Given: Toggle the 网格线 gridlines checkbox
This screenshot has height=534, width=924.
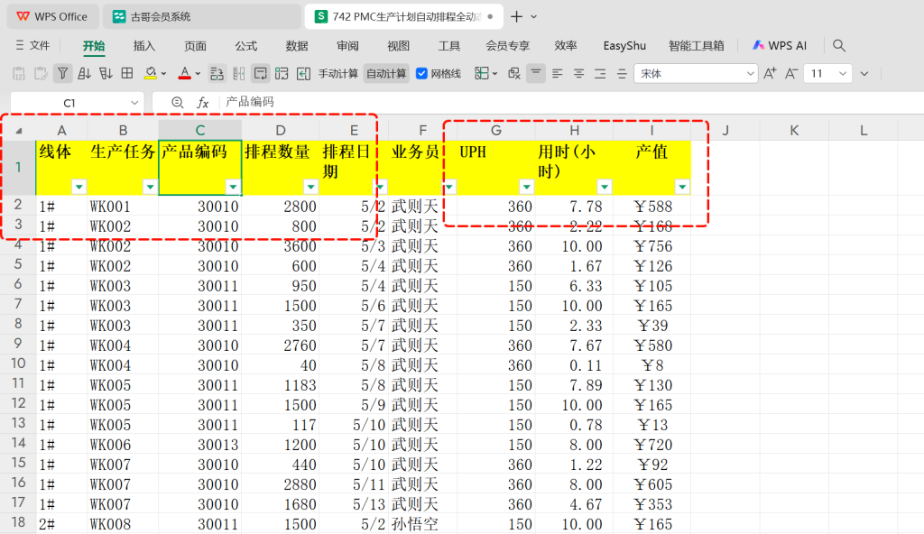Looking at the screenshot, I should tap(421, 74).
